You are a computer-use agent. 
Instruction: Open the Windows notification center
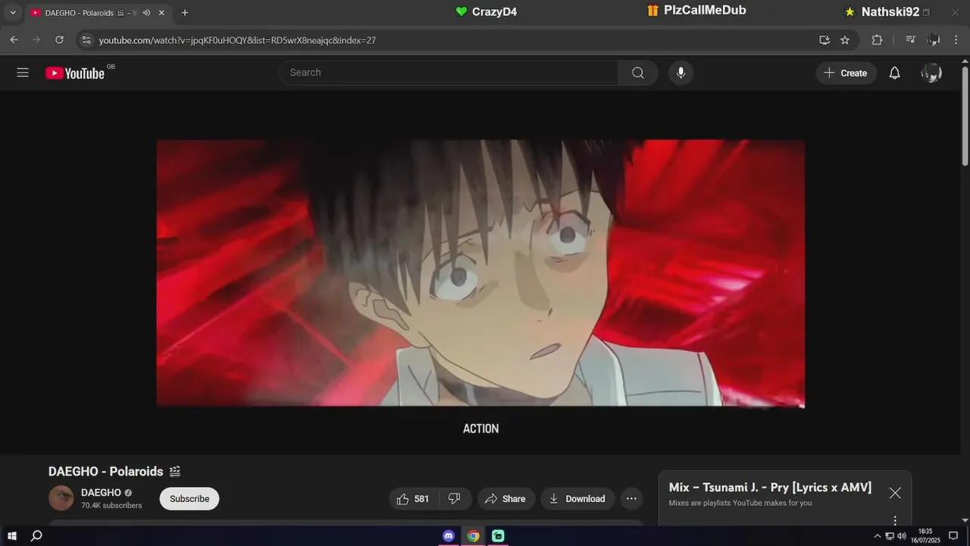(953, 536)
